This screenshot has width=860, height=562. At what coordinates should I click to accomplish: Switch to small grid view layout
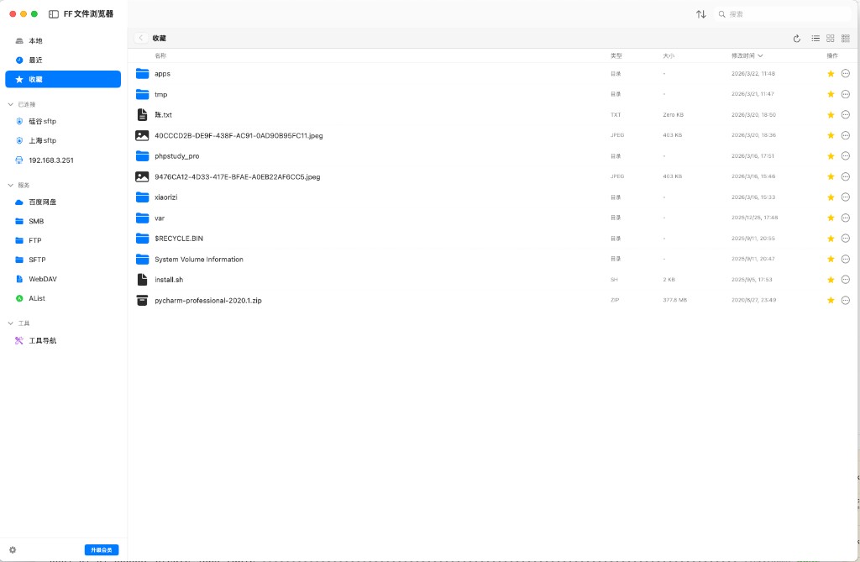coord(846,39)
